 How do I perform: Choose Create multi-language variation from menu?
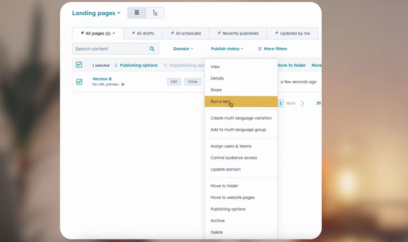(241, 118)
